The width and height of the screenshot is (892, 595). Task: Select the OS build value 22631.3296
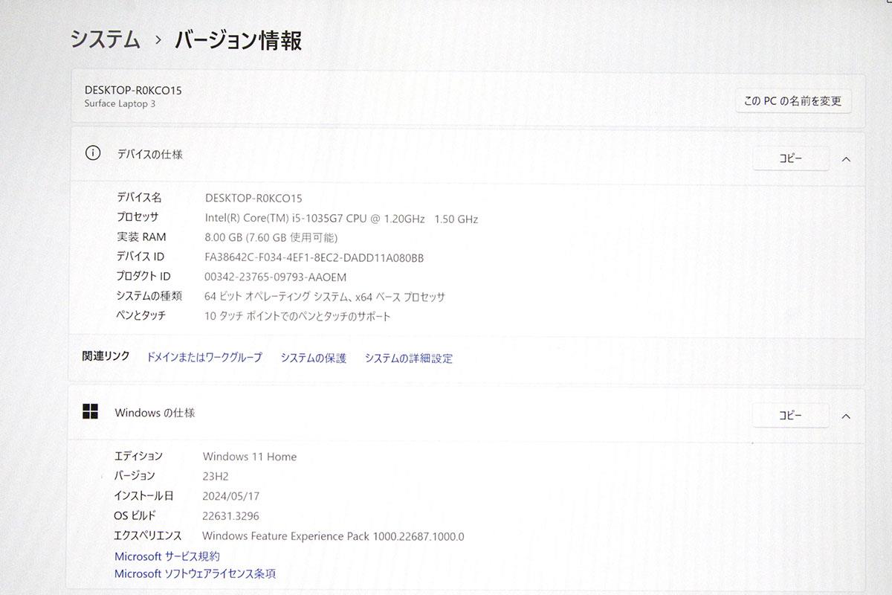tap(231, 515)
